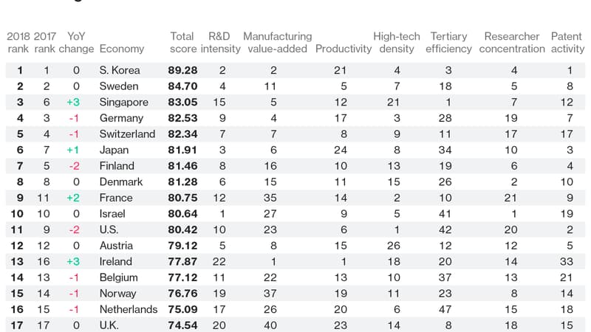Click the Manufacturing value-added column header
This screenshot has height=332, width=591.
(277, 43)
